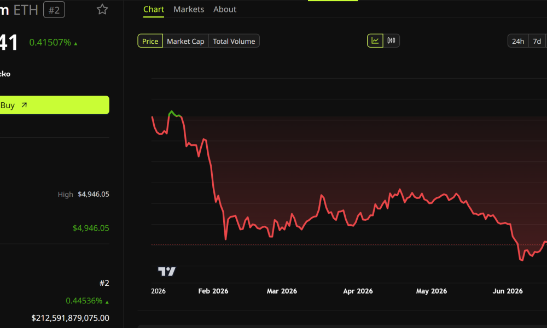Click the TradingView logo on the chart
The width and height of the screenshot is (547, 328).
pos(167,271)
